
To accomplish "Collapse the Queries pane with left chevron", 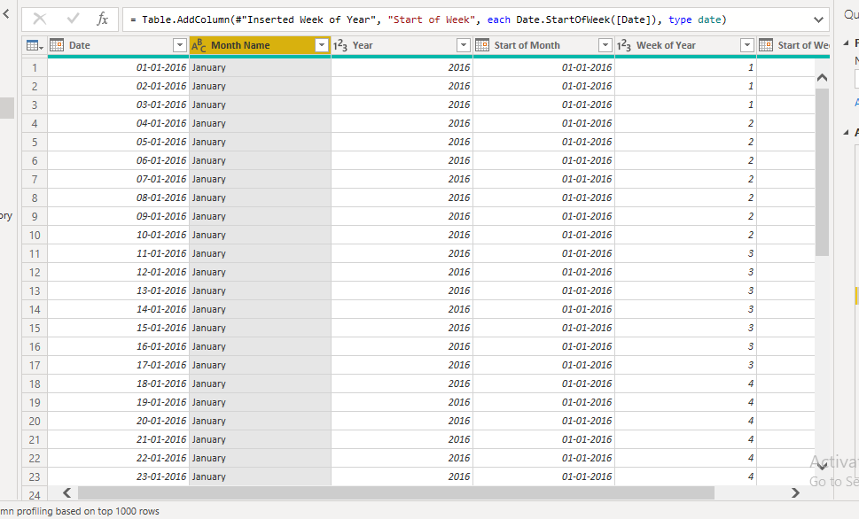I will pyautogui.click(x=6, y=14).
